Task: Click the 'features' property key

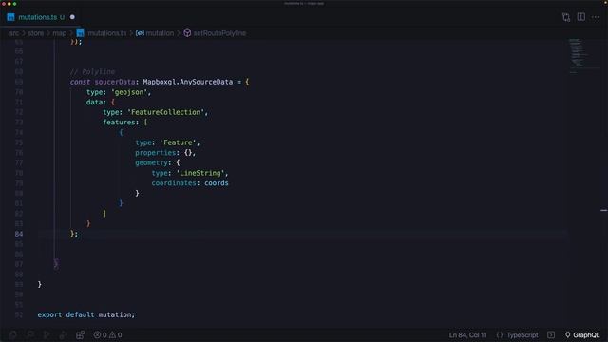Action: pyautogui.click(x=119, y=123)
